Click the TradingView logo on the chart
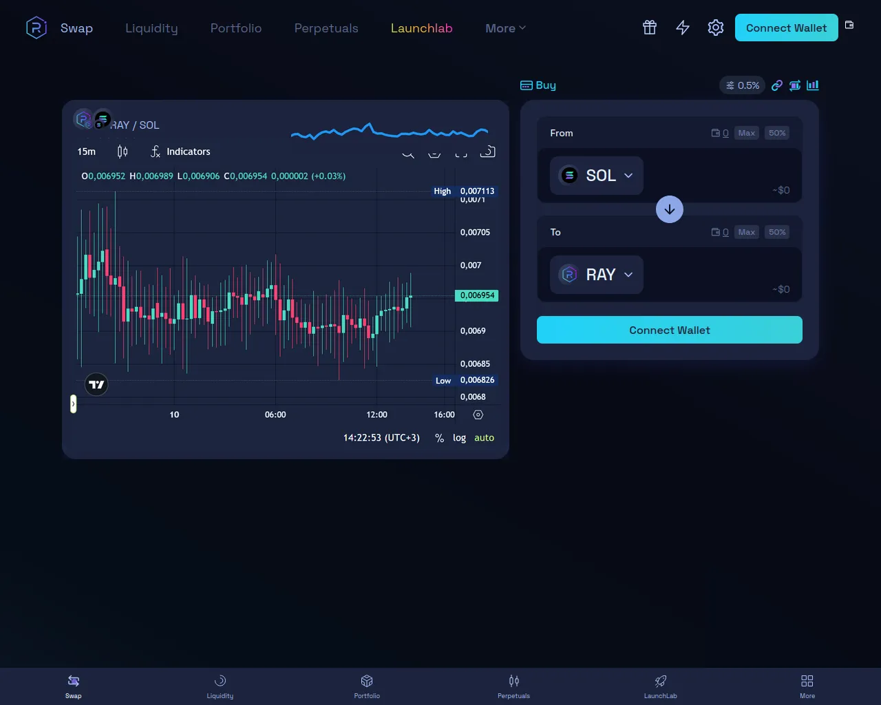 [96, 384]
